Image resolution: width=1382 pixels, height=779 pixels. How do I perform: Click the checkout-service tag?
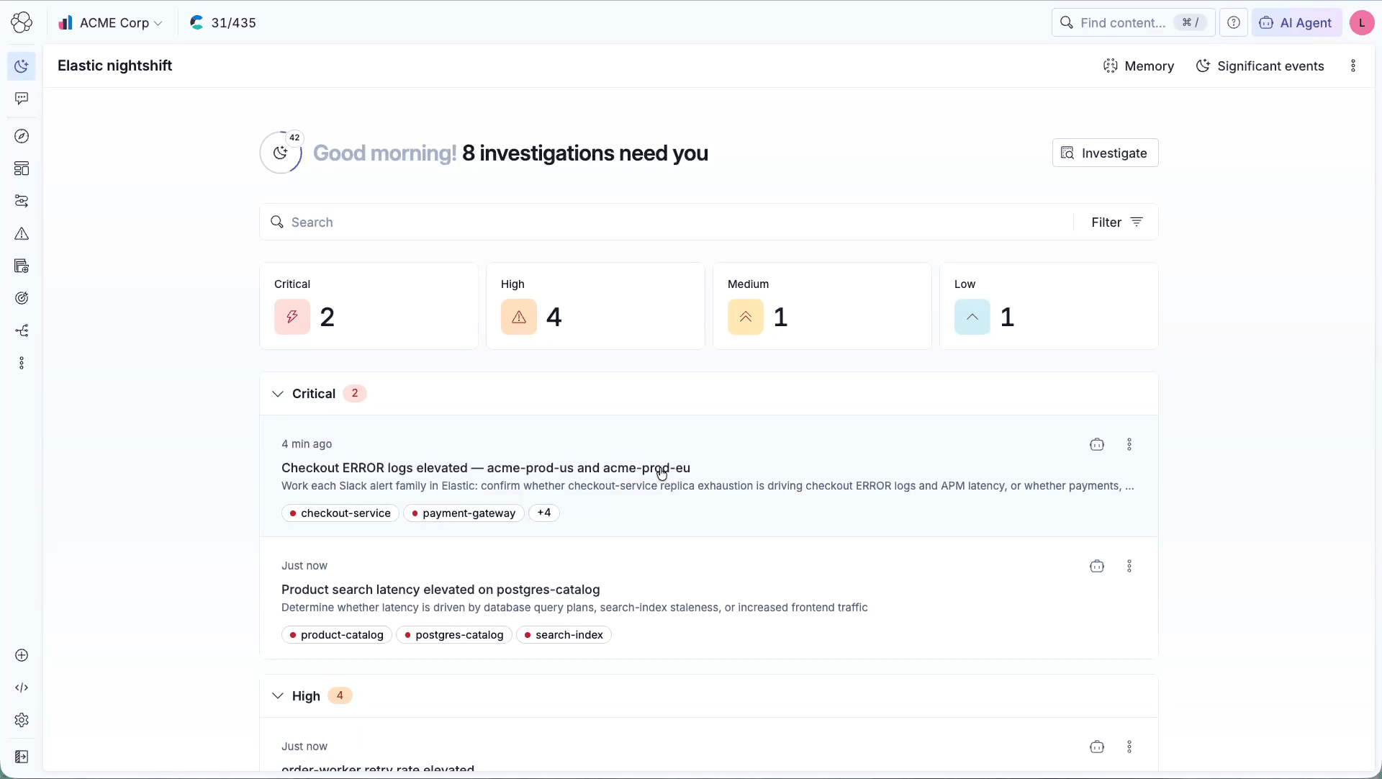340,513
